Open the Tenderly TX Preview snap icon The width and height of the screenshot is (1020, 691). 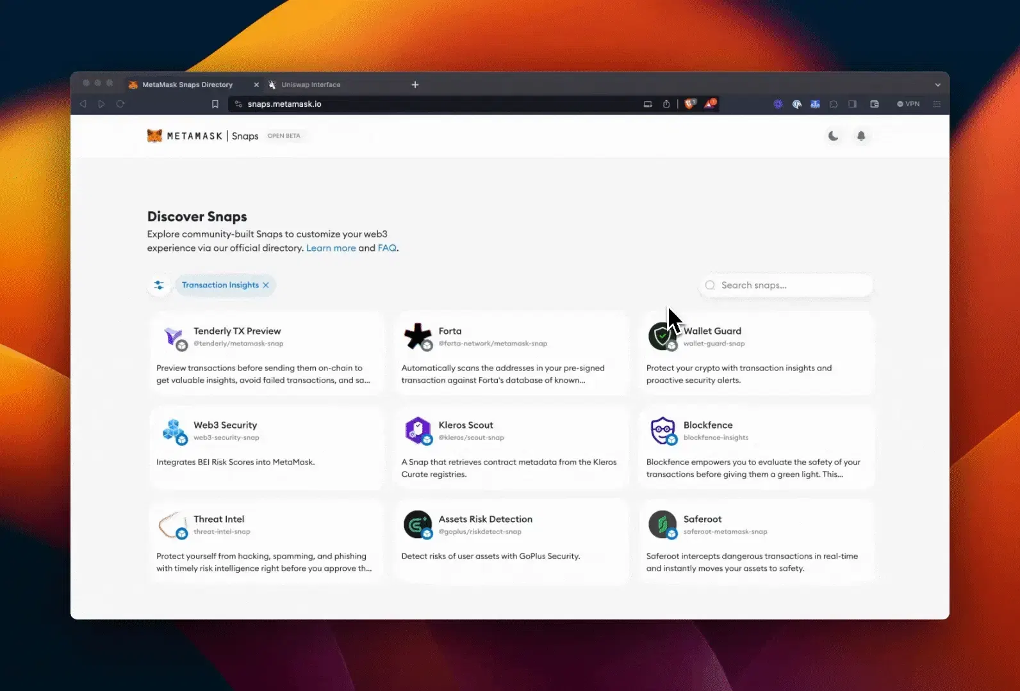[x=174, y=337]
